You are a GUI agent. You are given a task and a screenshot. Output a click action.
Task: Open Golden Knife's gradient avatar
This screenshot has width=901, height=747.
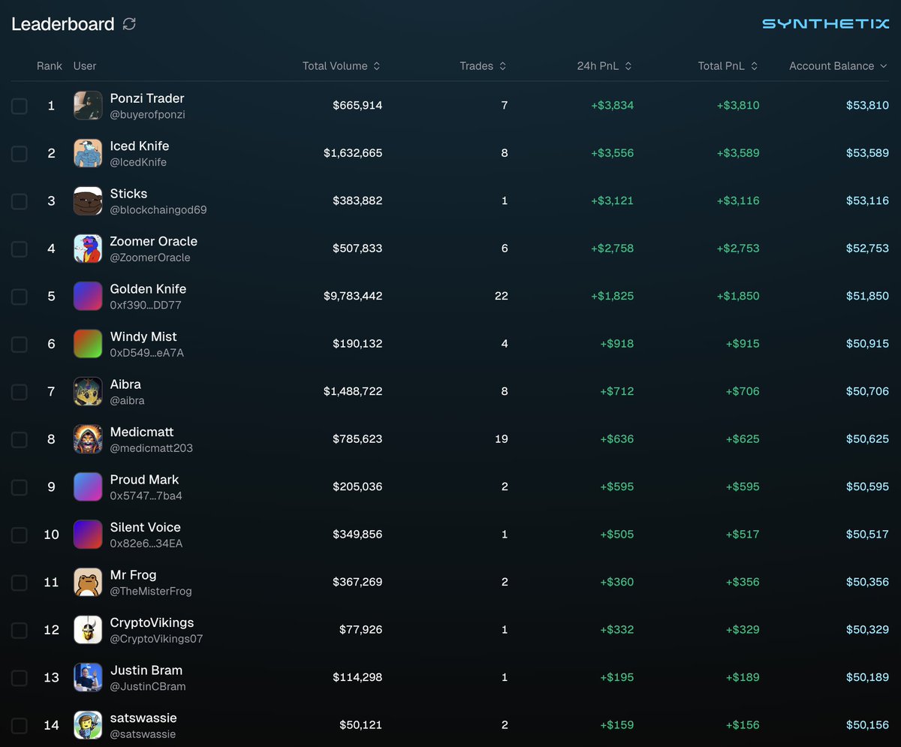(88, 297)
